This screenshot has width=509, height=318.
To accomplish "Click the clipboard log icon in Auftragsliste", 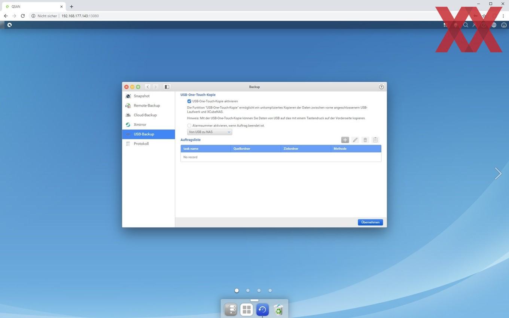I will tap(375, 140).
